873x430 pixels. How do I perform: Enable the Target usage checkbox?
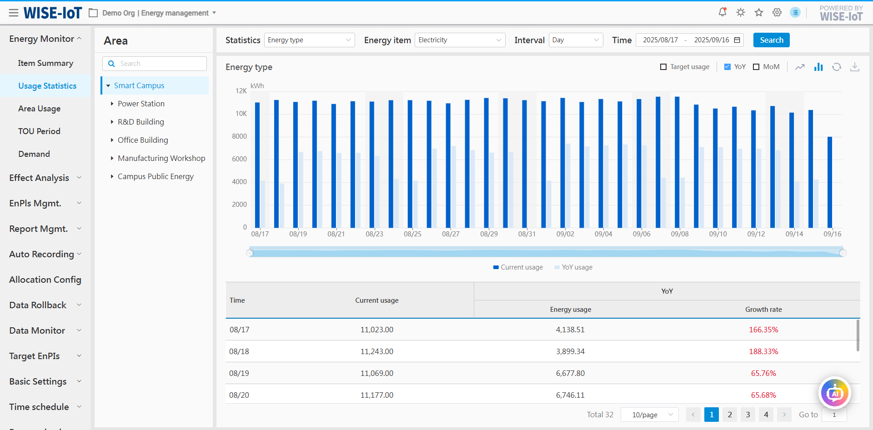point(663,67)
